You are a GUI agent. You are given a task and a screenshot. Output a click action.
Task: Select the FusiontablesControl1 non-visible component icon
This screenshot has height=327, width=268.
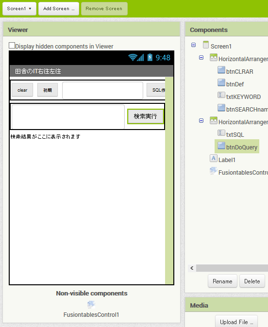[91, 305]
